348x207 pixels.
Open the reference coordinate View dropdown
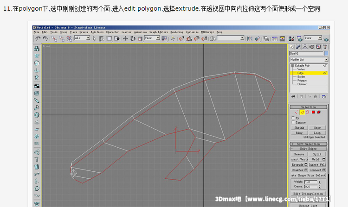(152, 38)
